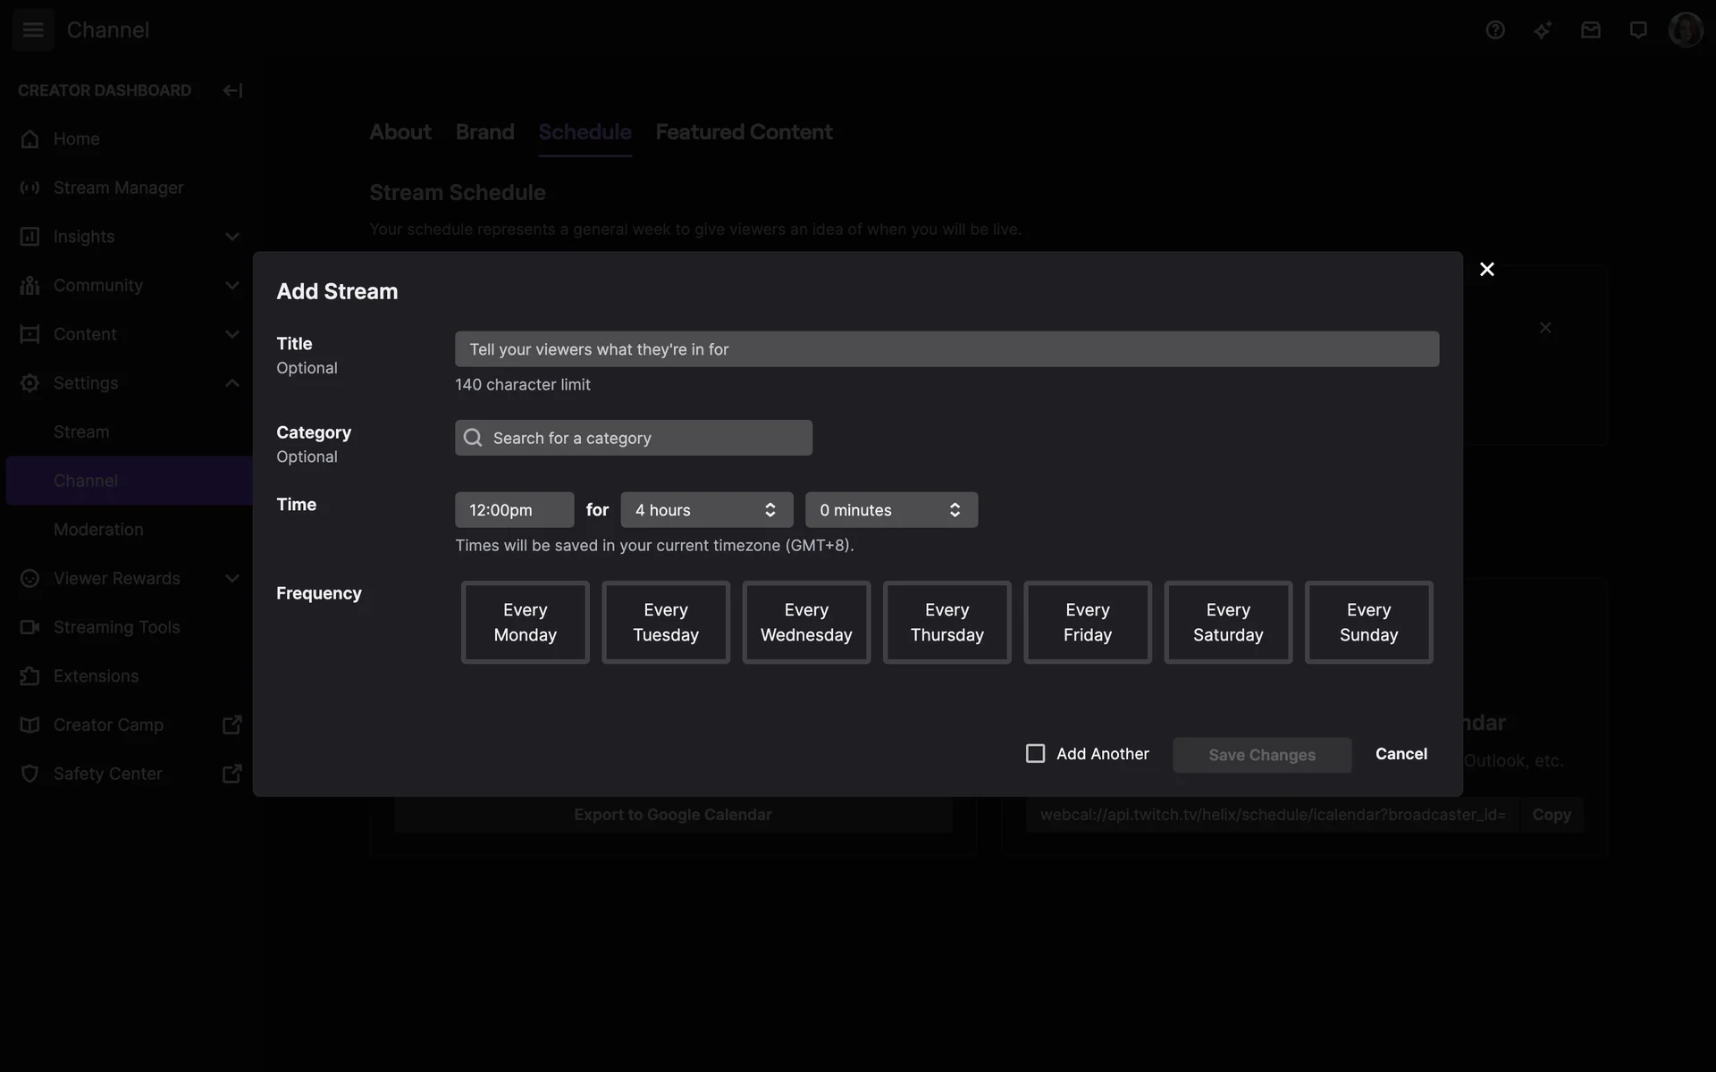Click the Cancel button
Screen dimensions: 1716x1072
[1401, 754]
